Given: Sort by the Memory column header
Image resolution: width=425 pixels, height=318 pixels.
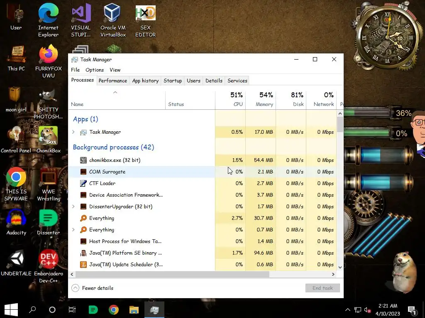Looking at the screenshot, I should (261, 99).
